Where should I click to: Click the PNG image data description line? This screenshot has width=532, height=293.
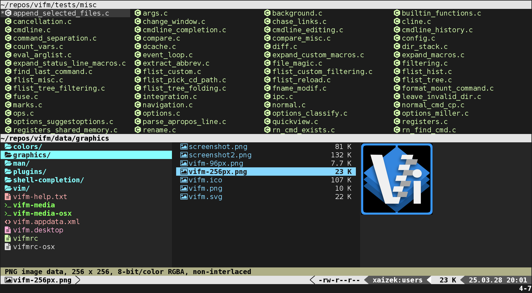(128, 272)
